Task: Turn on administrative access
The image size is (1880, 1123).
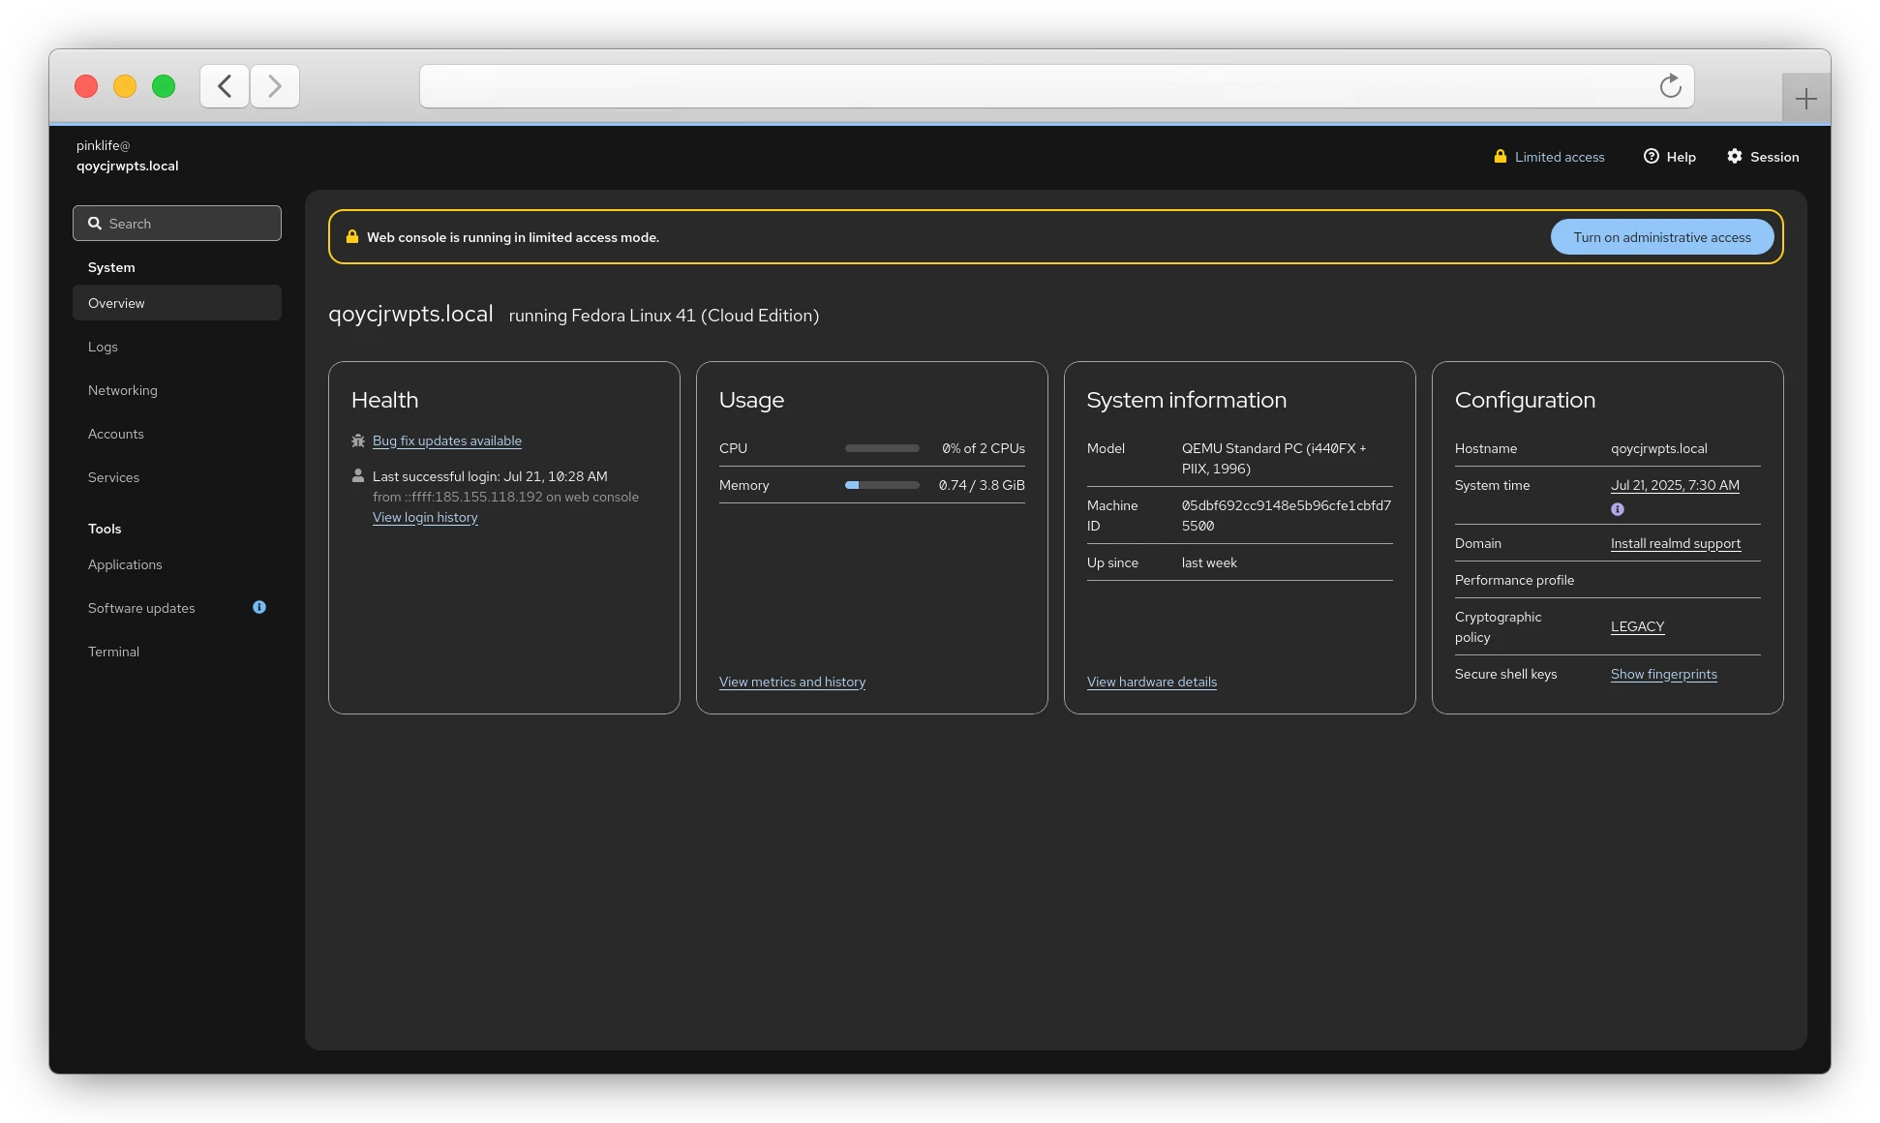Action: coord(1661,237)
